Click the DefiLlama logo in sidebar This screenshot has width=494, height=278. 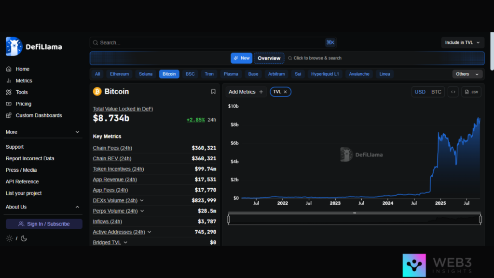tap(34, 46)
